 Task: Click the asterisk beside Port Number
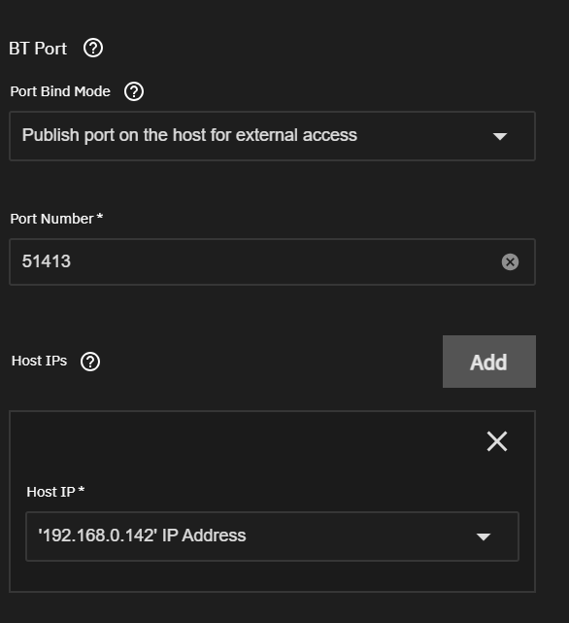coord(100,216)
